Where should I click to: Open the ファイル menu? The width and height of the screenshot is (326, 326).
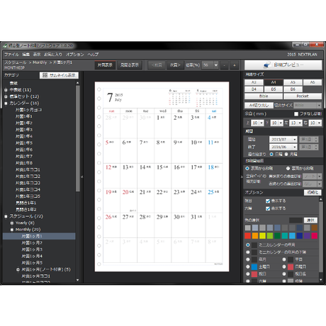point(11,55)
